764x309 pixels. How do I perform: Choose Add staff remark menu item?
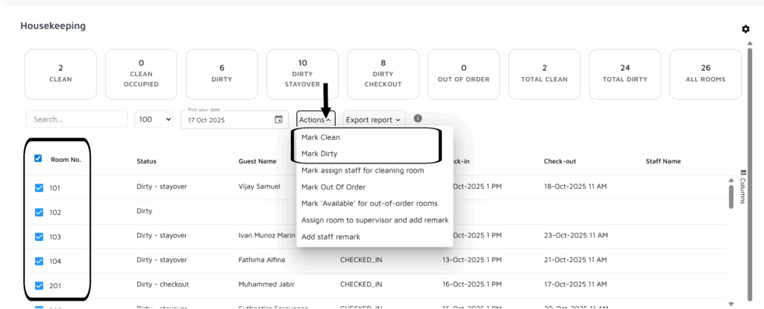coord(331,237)
